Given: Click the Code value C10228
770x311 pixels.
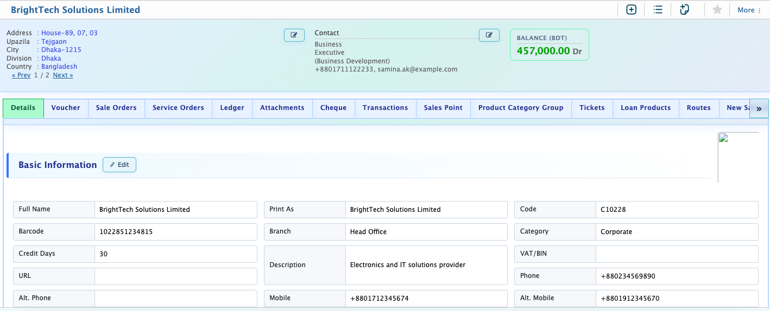Looking at the screenshot, I should pos(677,210).
